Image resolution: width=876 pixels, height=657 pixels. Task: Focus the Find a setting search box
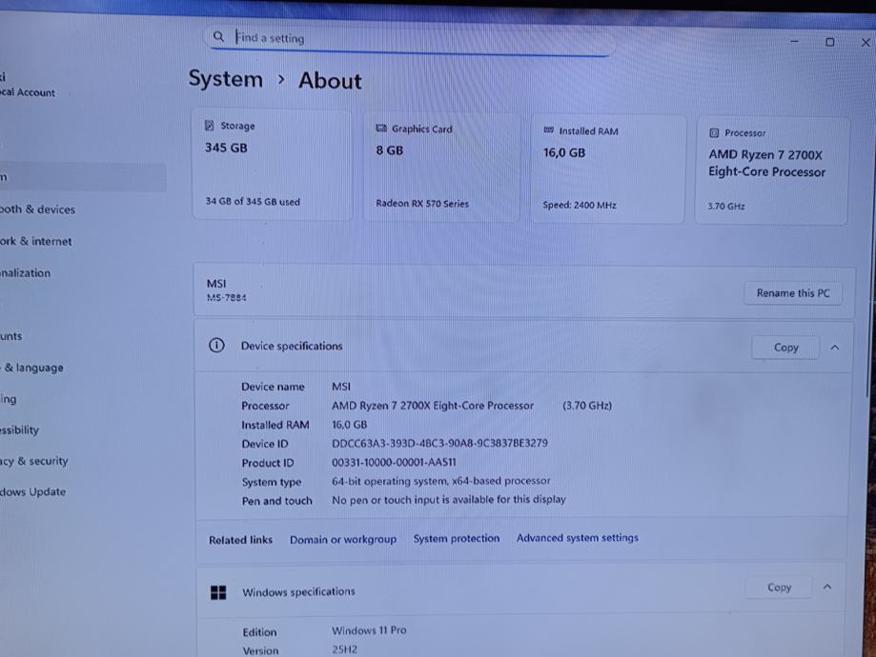point(411,38)
